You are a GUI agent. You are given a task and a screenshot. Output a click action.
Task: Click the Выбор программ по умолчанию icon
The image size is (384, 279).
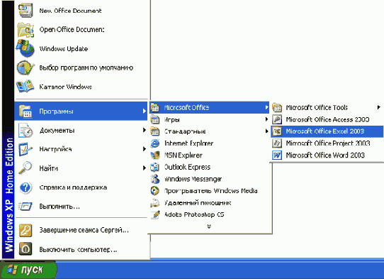(x=26, y=67)
